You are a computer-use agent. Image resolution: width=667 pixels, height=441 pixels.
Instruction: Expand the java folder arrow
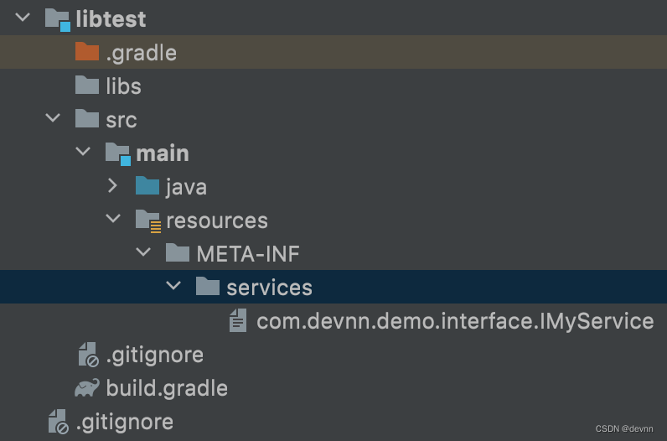point(113,186)
